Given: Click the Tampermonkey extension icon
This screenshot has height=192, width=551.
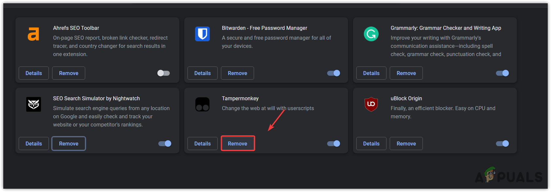Looking at the screenshot, I should (202, 105).
